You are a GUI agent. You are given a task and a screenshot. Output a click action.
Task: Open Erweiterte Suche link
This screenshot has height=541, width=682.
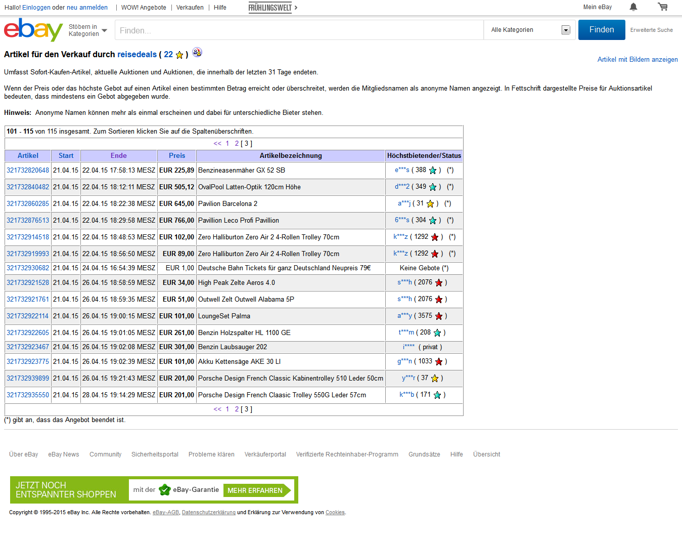[651, 30]
